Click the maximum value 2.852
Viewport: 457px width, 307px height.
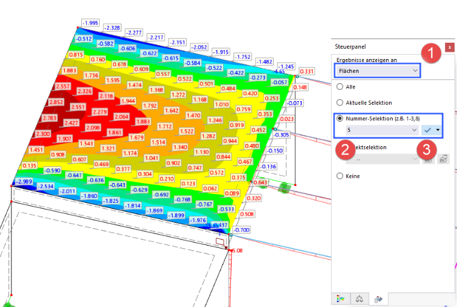[x=57, y=102]
